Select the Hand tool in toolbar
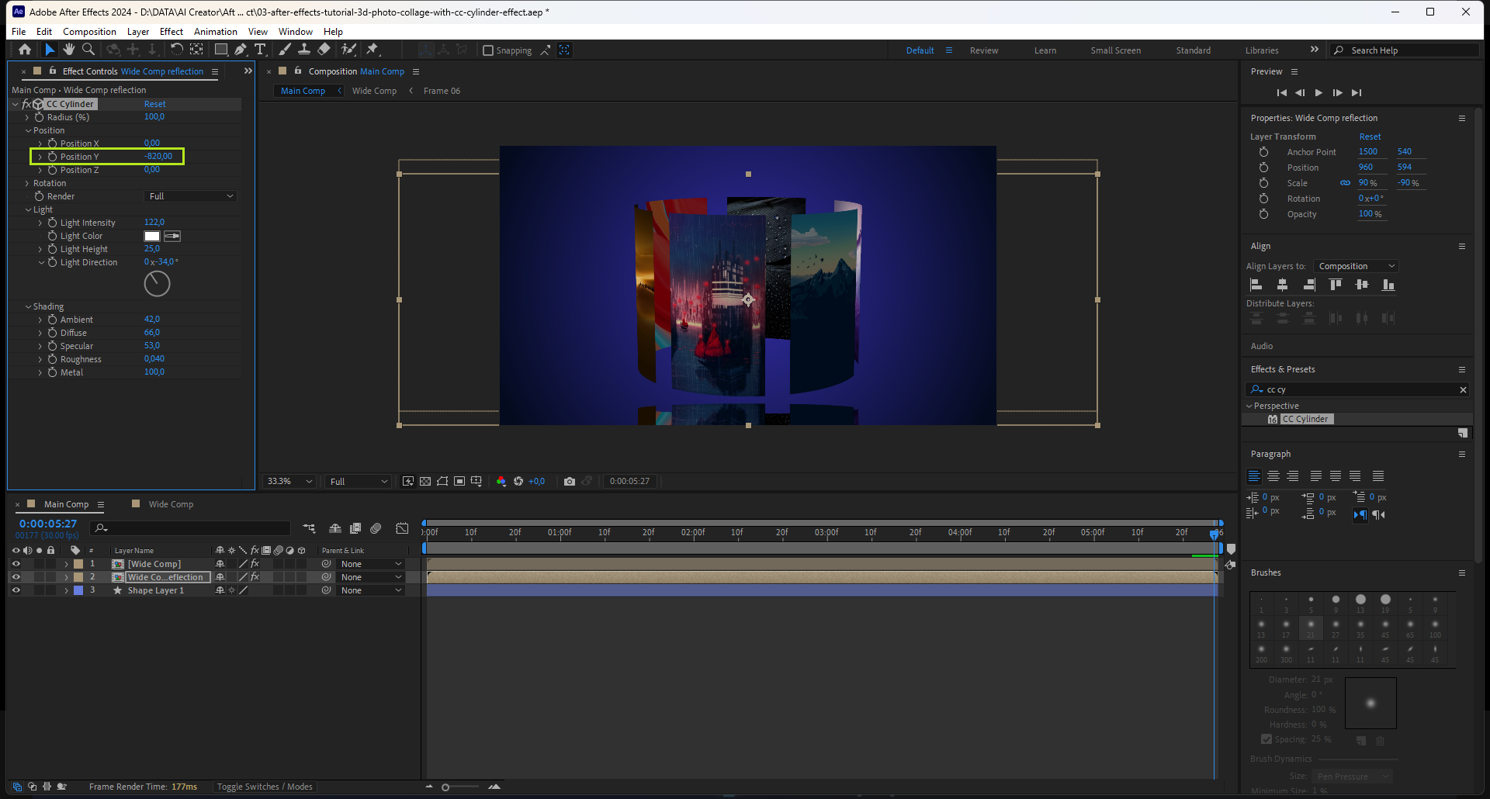The height and width of the screenshot is (799, 1490). coord(69,50)
